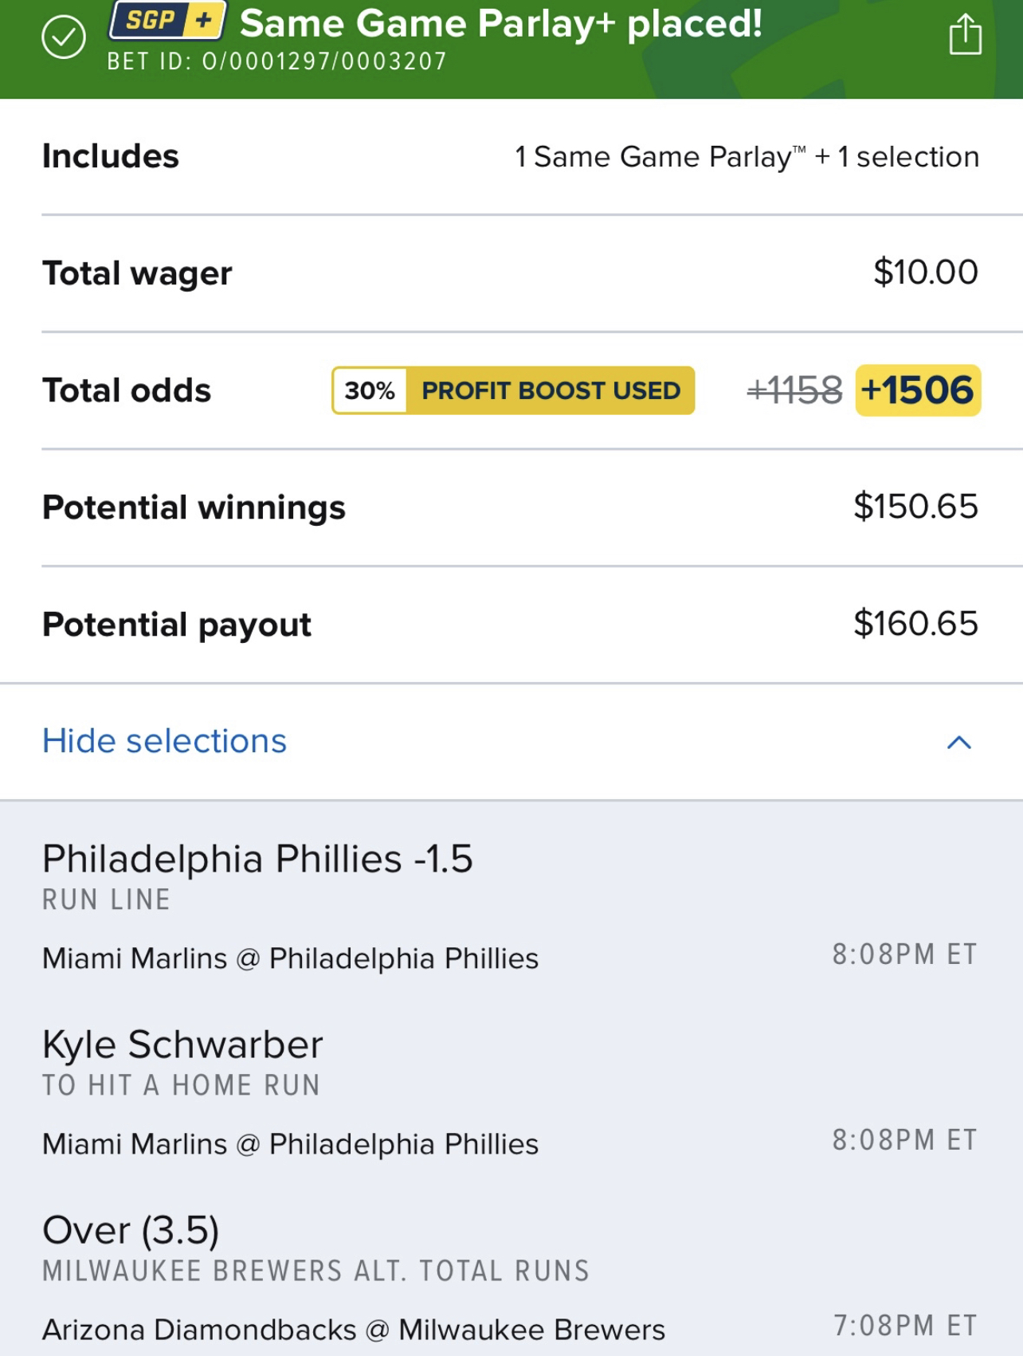Tap Arizona Diamondbacks @ Milwaukee Brewers matchup
1023x1356 pixels.
pyautogui.click(x=353, y=1330)
